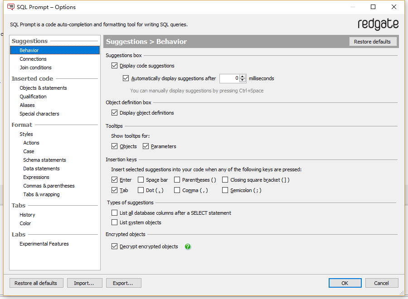Viewport: 408px width, 299px height.
Task: Click the Suggestions > Behavior heading
Action: pos(146,42)
